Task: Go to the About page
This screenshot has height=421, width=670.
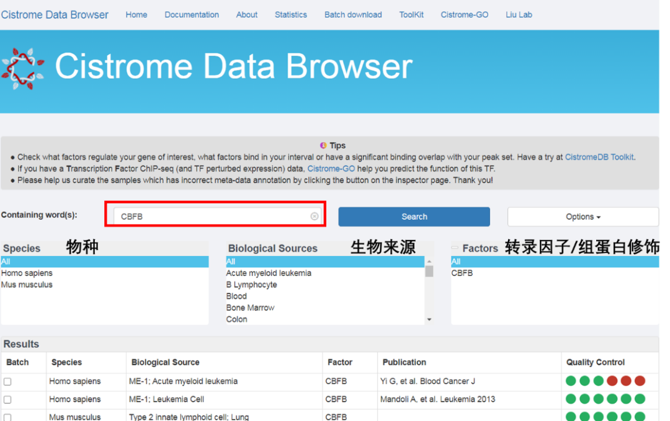Action: point(247,14)
